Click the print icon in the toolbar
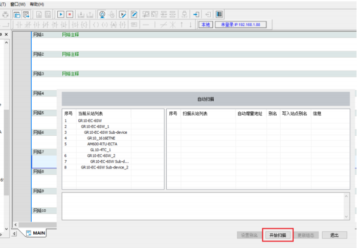Image resolution: width=357 pixels, height=248 pixels. (5, 14)
